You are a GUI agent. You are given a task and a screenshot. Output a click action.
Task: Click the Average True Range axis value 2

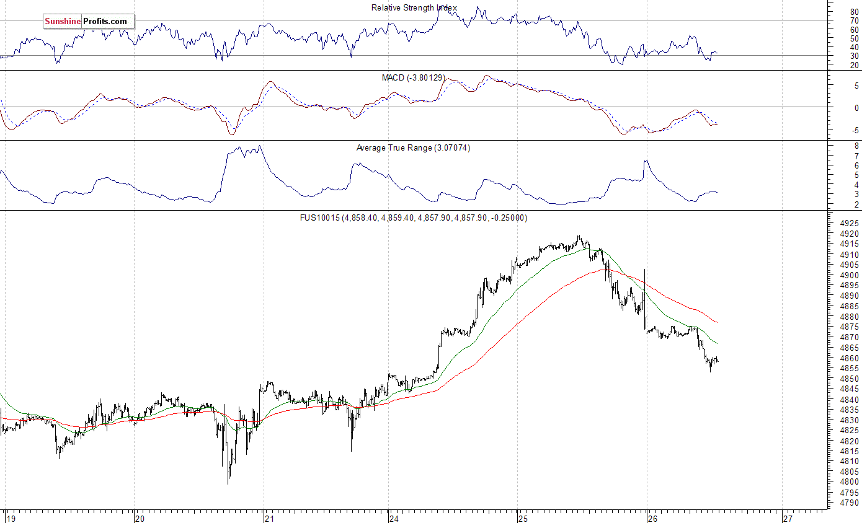pyautogui.click(x=856, y=204)
